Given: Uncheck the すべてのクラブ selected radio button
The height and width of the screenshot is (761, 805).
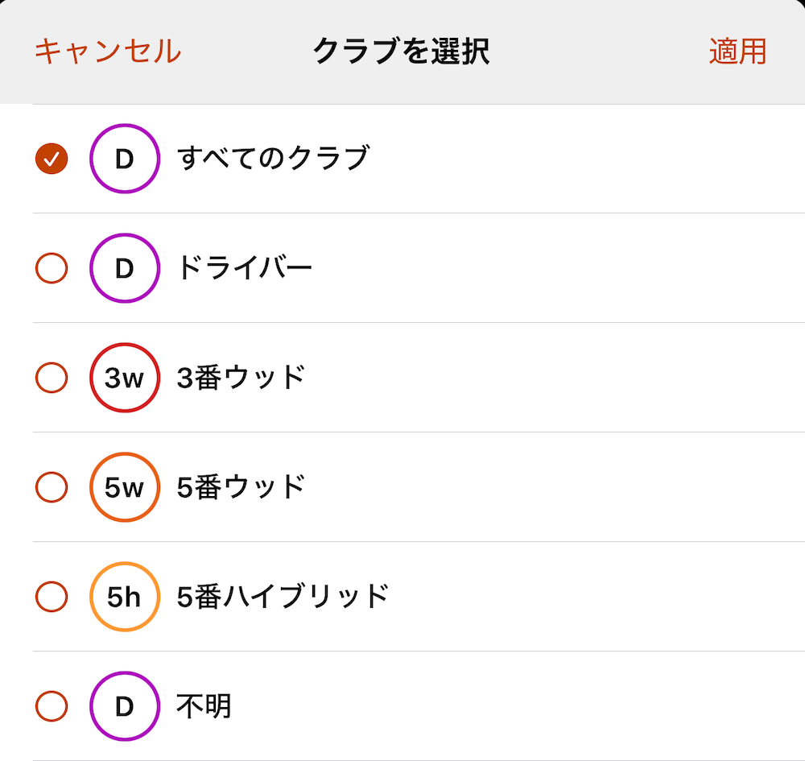Looking at the screenshot, I should (x=52, y=159).
